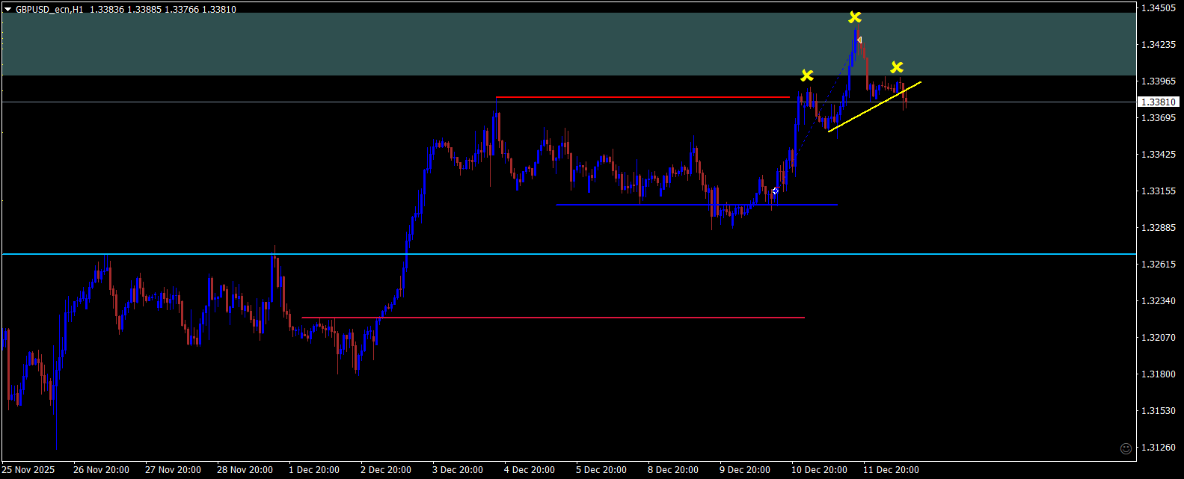Image resolution: width=1184 pixels, height=479 pixels.
Task: Open the chart dropdown triangle beside GBPUSD_ecn
Action: tap(8, 10)
